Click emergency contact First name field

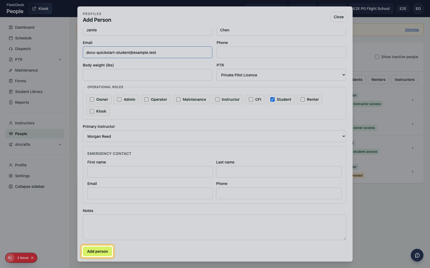150,172
